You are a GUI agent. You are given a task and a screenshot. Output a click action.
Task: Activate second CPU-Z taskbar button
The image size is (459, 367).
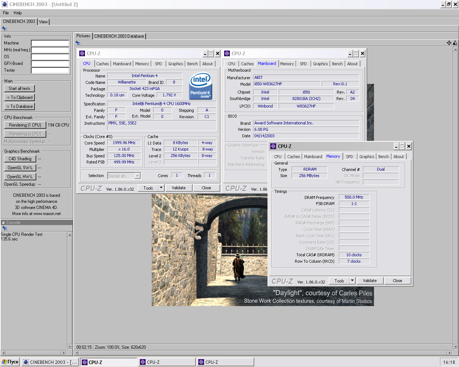[x=167, y=362]
